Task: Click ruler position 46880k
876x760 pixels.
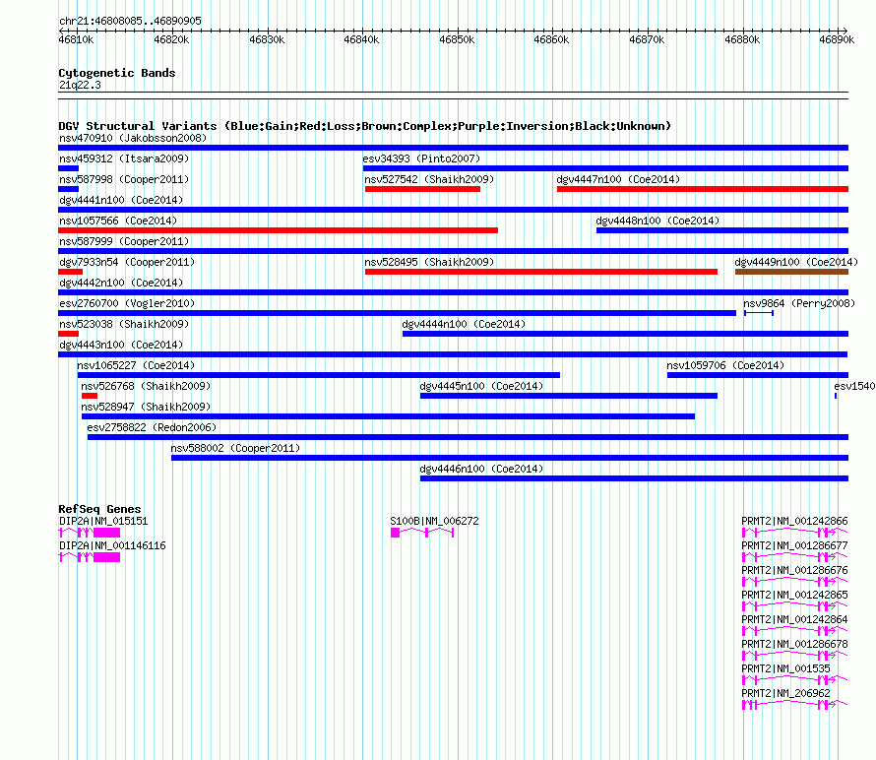Action: coord(742,39)
